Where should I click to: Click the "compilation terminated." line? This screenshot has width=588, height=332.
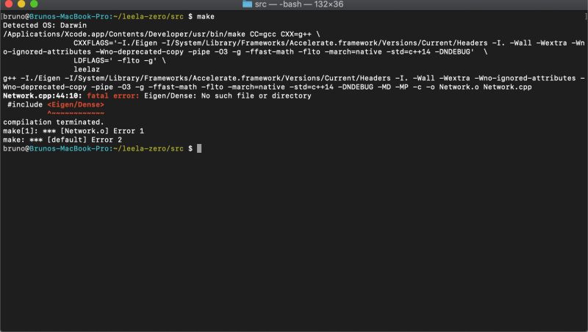(x=53, y=122)
